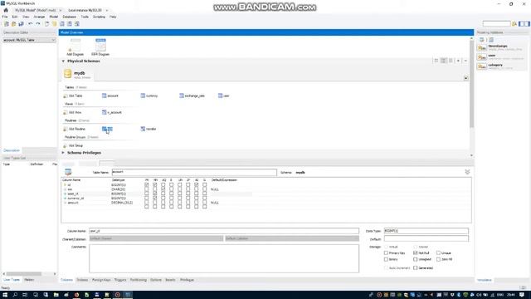The width and height of the screenshot is (531, 299).
Task: Select the exchange_rate table icon
Action: pyautogui.click(x=182, y=96)
